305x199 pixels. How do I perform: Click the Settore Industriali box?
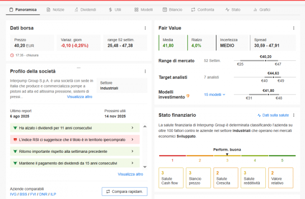[x=122, y=85]
